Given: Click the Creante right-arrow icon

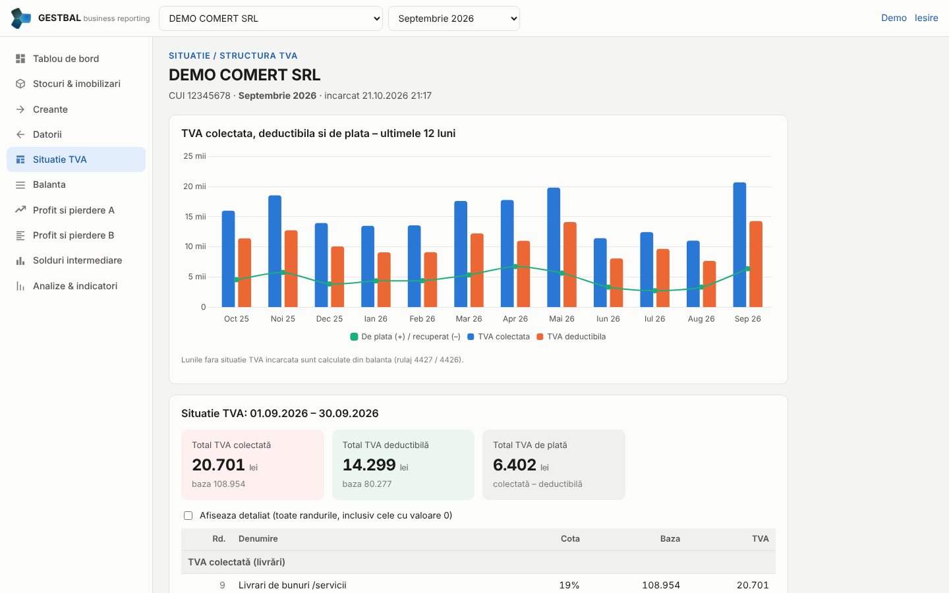Looking at the screenshot, I should point(20,109).
